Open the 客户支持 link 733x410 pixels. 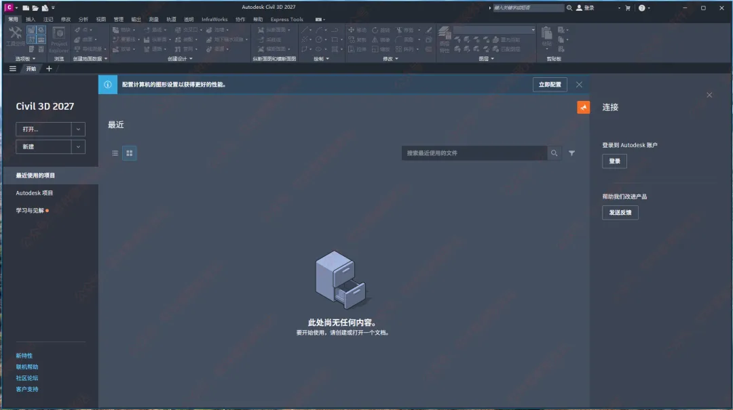[27, 390]
